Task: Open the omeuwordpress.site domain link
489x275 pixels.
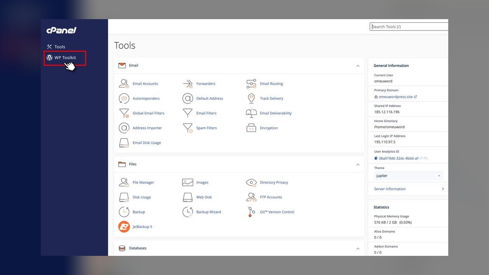Action: [x=395, y=97]
